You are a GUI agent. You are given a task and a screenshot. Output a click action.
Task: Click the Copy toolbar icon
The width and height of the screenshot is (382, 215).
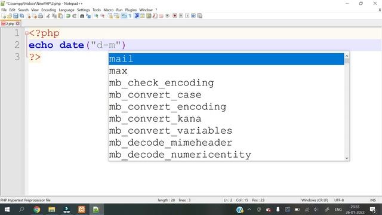coord(54,16)
